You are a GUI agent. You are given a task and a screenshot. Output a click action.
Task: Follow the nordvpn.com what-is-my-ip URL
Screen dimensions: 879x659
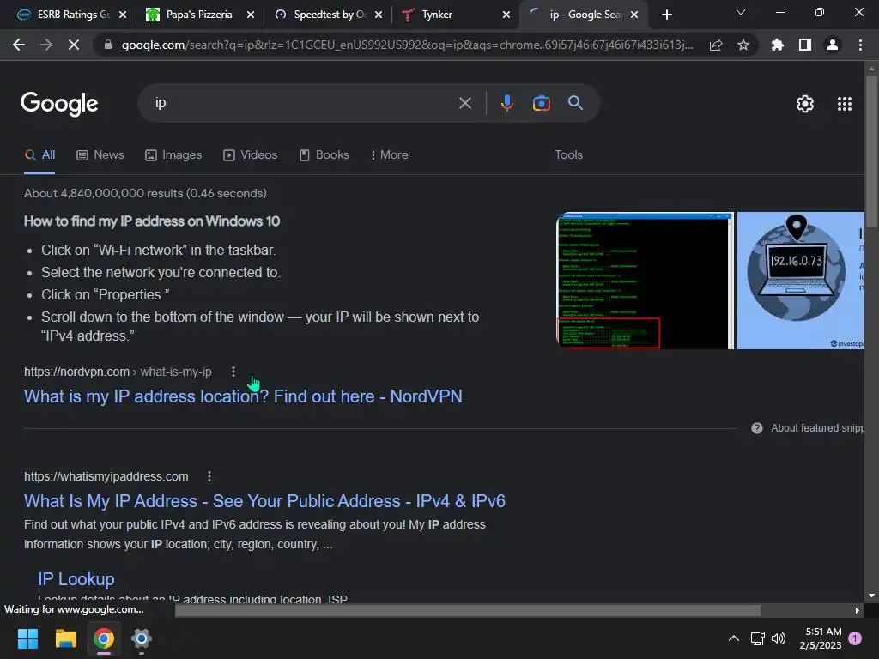118,372
